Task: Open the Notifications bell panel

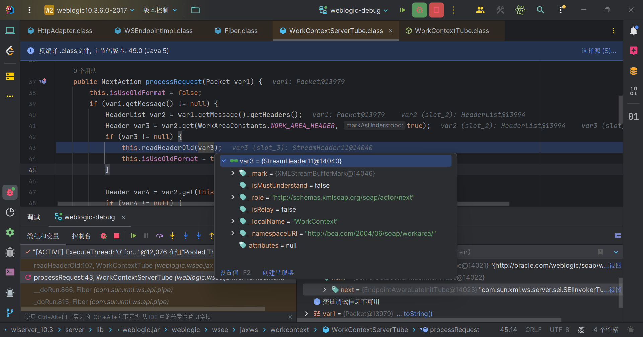Action: [x=633, y=31]
